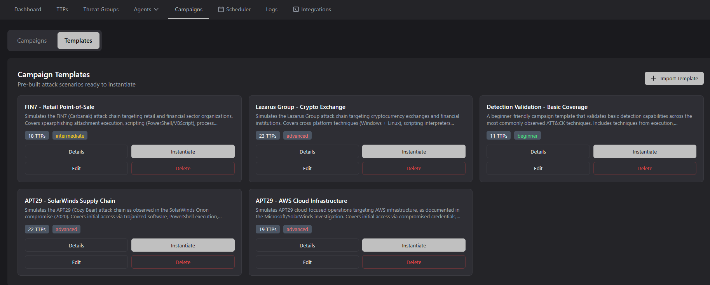Instantiate APT29 AWS Cloud Infrastructure template
The image size is (710, 285).
coord(414,245)
